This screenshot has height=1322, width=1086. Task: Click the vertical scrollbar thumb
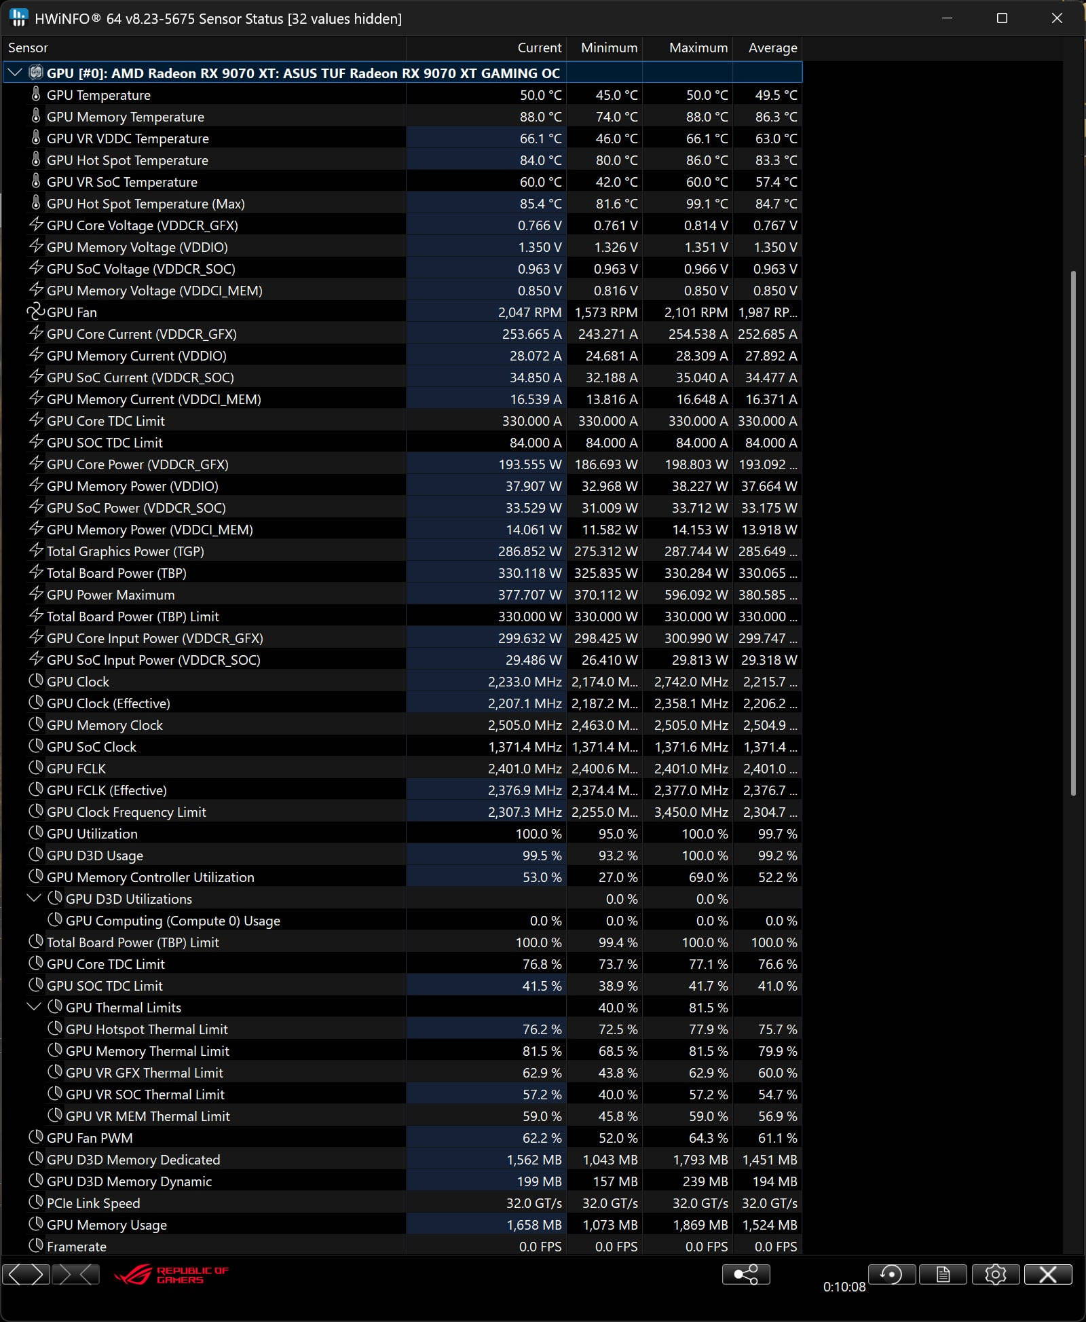click(1073, 533)
